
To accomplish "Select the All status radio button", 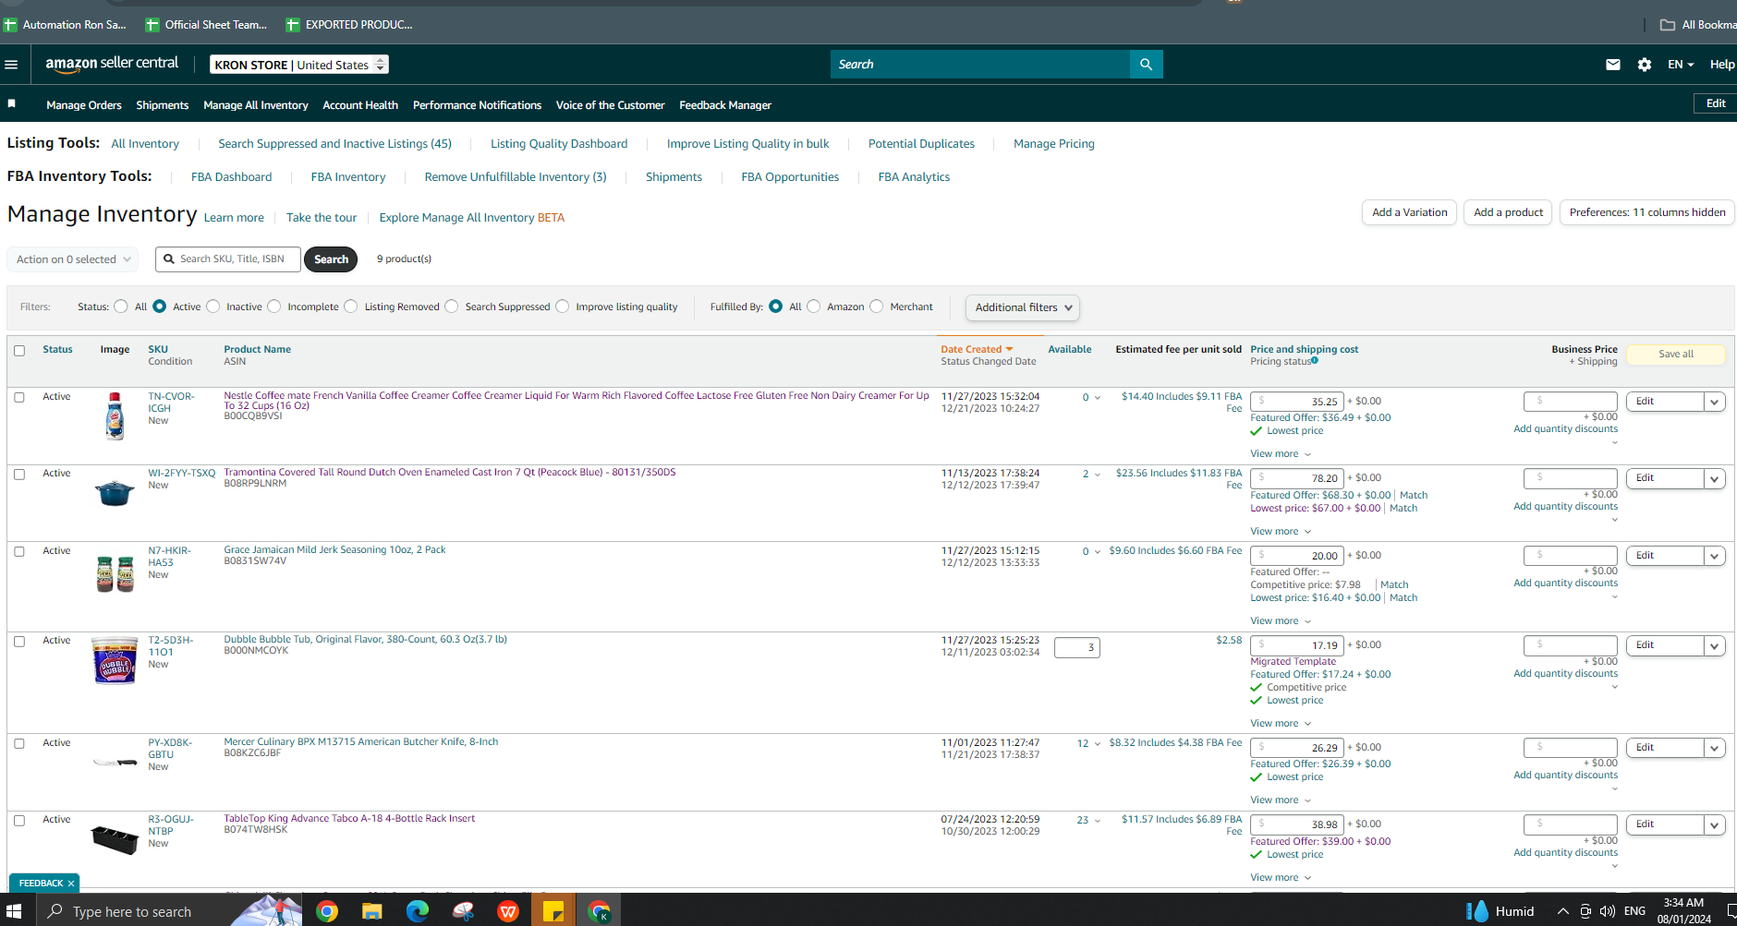I will 121,307.
